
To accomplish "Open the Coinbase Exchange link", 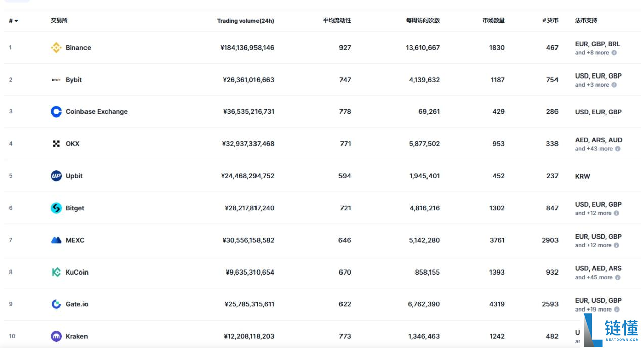I will click(x=97, y=111).
